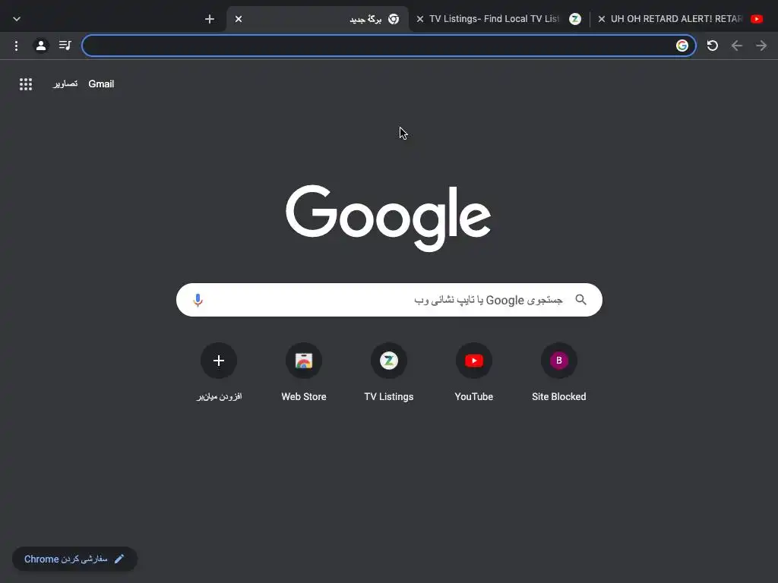This screenshot has height=583, width=778.
Task: Open Chrome three-dot menu
Action: click(17, 46)
